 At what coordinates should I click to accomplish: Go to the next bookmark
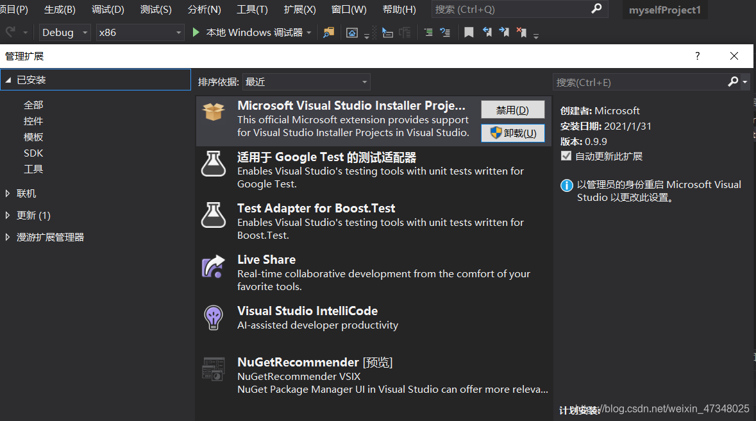click(x=505, y=32)
